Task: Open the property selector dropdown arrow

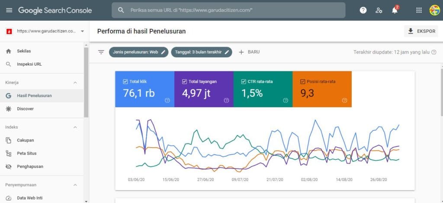Action: pyautogui.click(x=82, y=31)
